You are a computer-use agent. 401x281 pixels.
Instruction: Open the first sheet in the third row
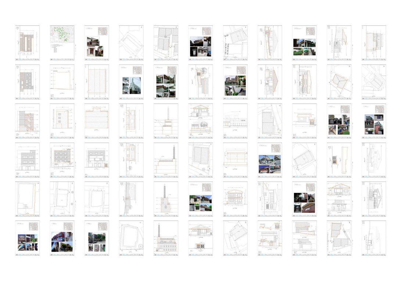point(27,121)
